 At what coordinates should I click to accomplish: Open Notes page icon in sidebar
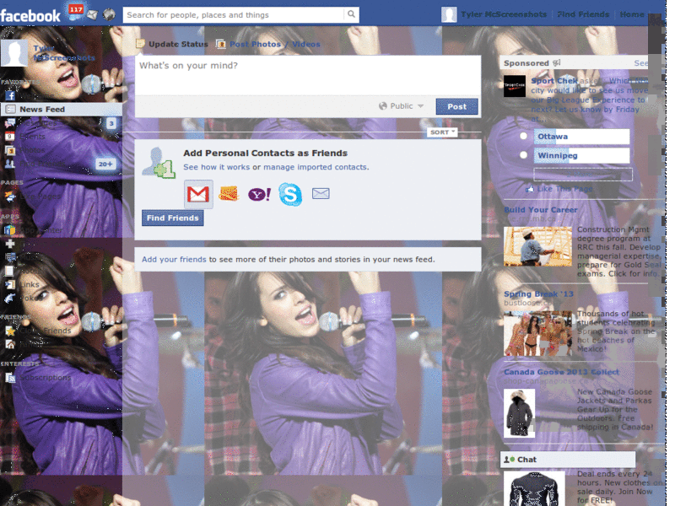coord(9,271)
